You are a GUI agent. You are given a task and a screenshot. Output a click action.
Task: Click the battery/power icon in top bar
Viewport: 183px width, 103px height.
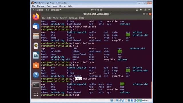pyautogui.click(x=146, y=10)
